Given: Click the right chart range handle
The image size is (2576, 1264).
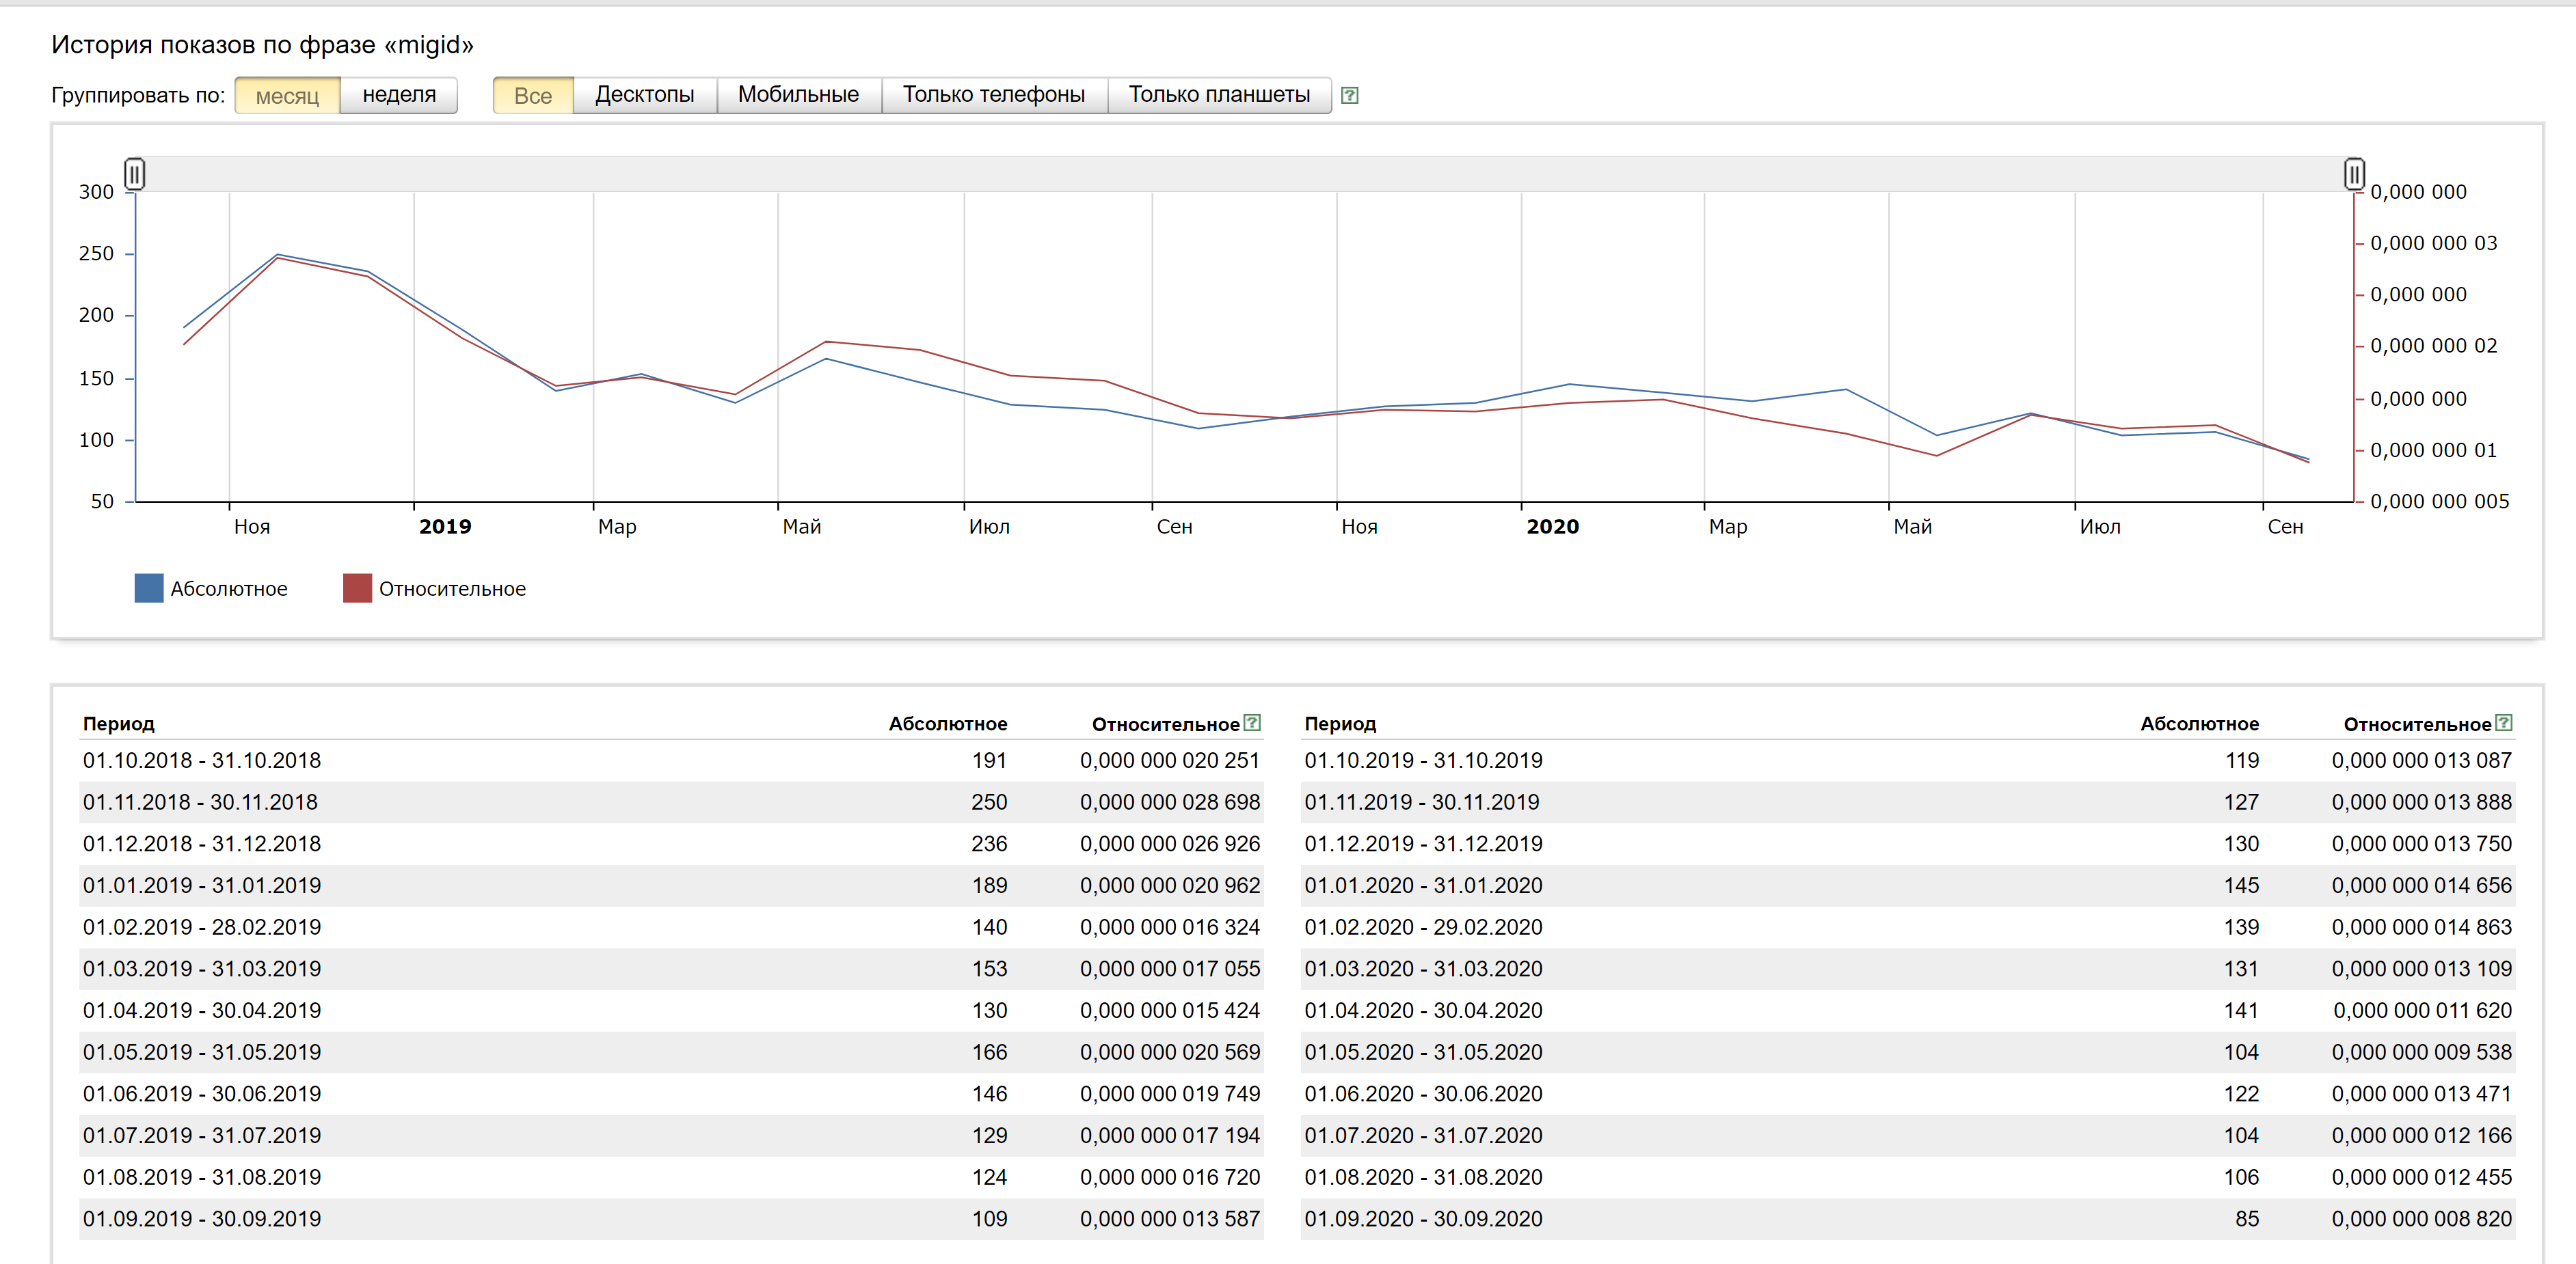Looking at the screenshot, I should pos(2354,174).
